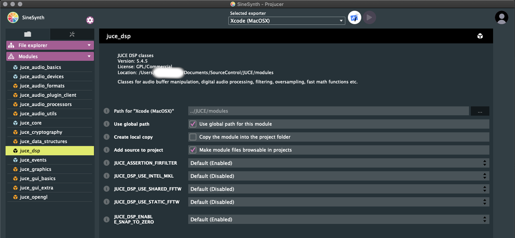Collapse the Modules panel arrow

coord(89,56)
